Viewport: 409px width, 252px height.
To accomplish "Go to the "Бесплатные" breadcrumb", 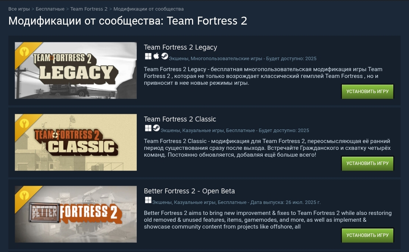I will pyautogui.click(x=50, y=9).
